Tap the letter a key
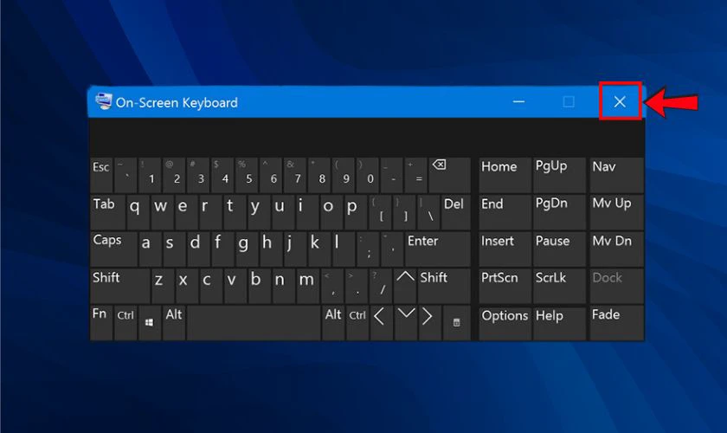727x433 pixels. pos(150,249)
